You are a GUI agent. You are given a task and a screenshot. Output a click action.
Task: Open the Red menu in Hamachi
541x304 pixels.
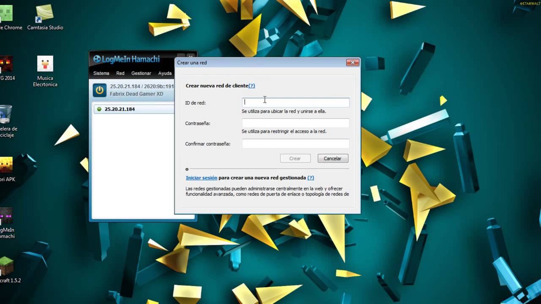120,73
